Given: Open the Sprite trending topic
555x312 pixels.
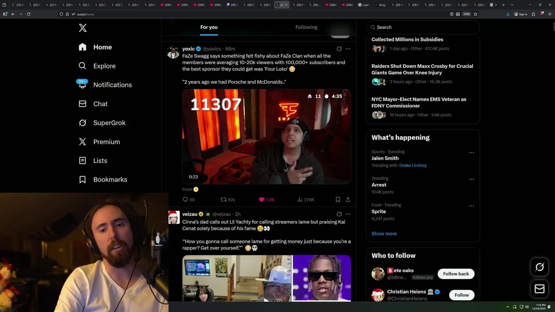Looking at the screenshot, I should 379,211.
